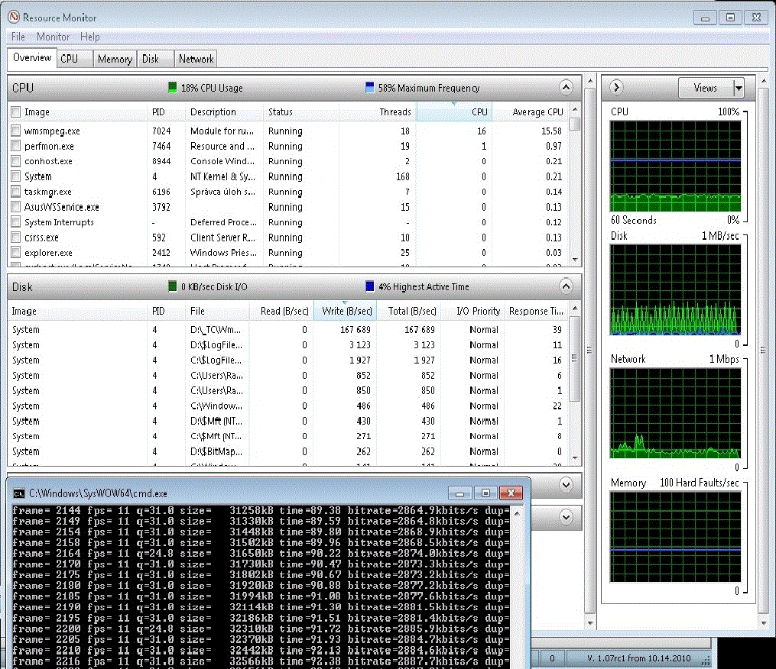Click the Views button
The width and height of the screenshot is (776, 669).
pyautogui.click(x=706, y=88)
